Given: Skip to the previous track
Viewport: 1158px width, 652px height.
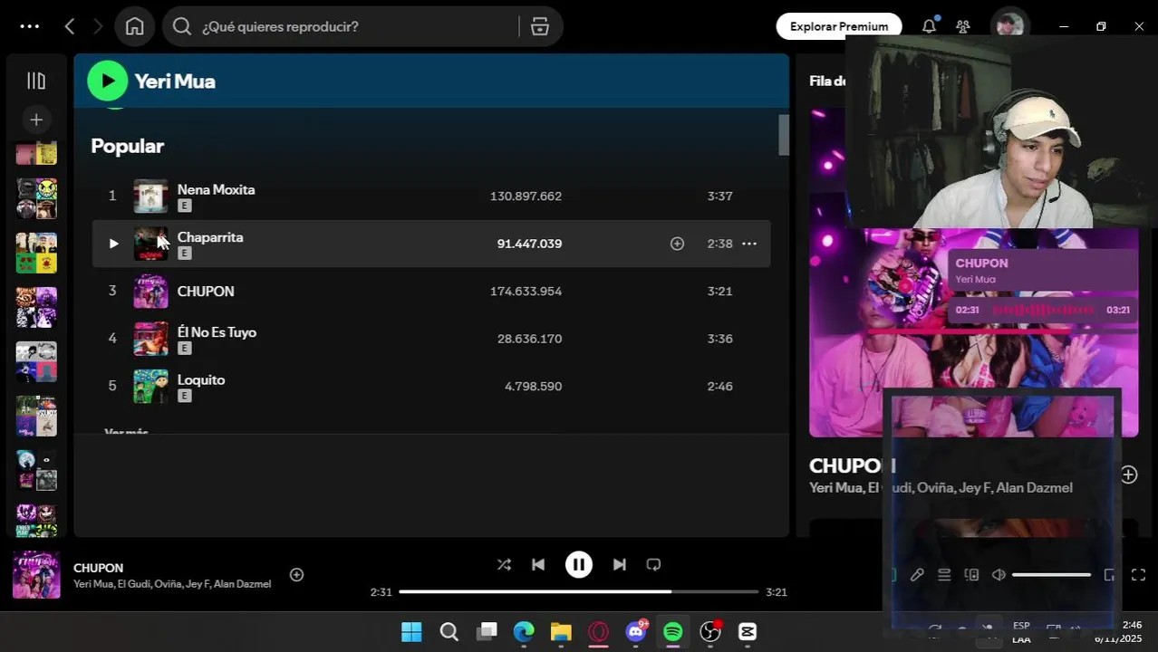Looking at the screenshot, I should [538, 564].
